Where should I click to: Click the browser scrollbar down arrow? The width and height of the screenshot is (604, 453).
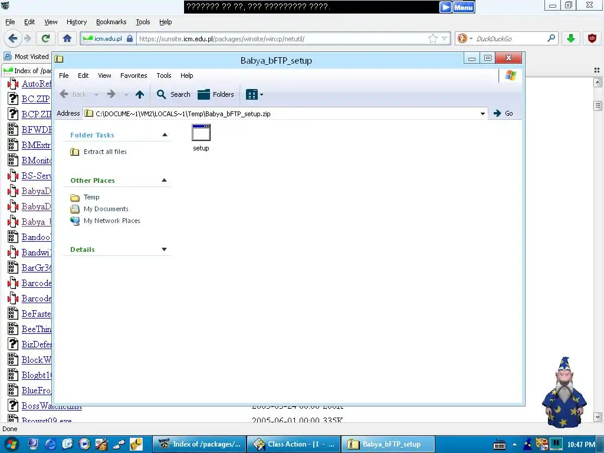[598, 417]
